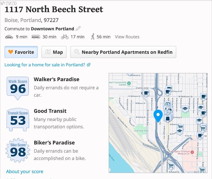Select the bus commute time icon
This screenshot has width=212, height=179.
click(36, 37)
